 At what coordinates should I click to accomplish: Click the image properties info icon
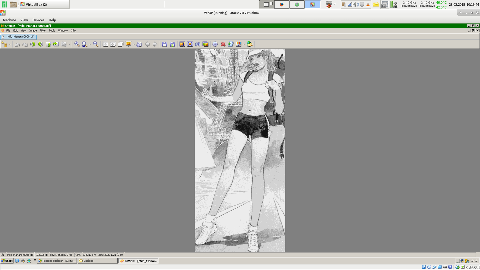point(139,44)
